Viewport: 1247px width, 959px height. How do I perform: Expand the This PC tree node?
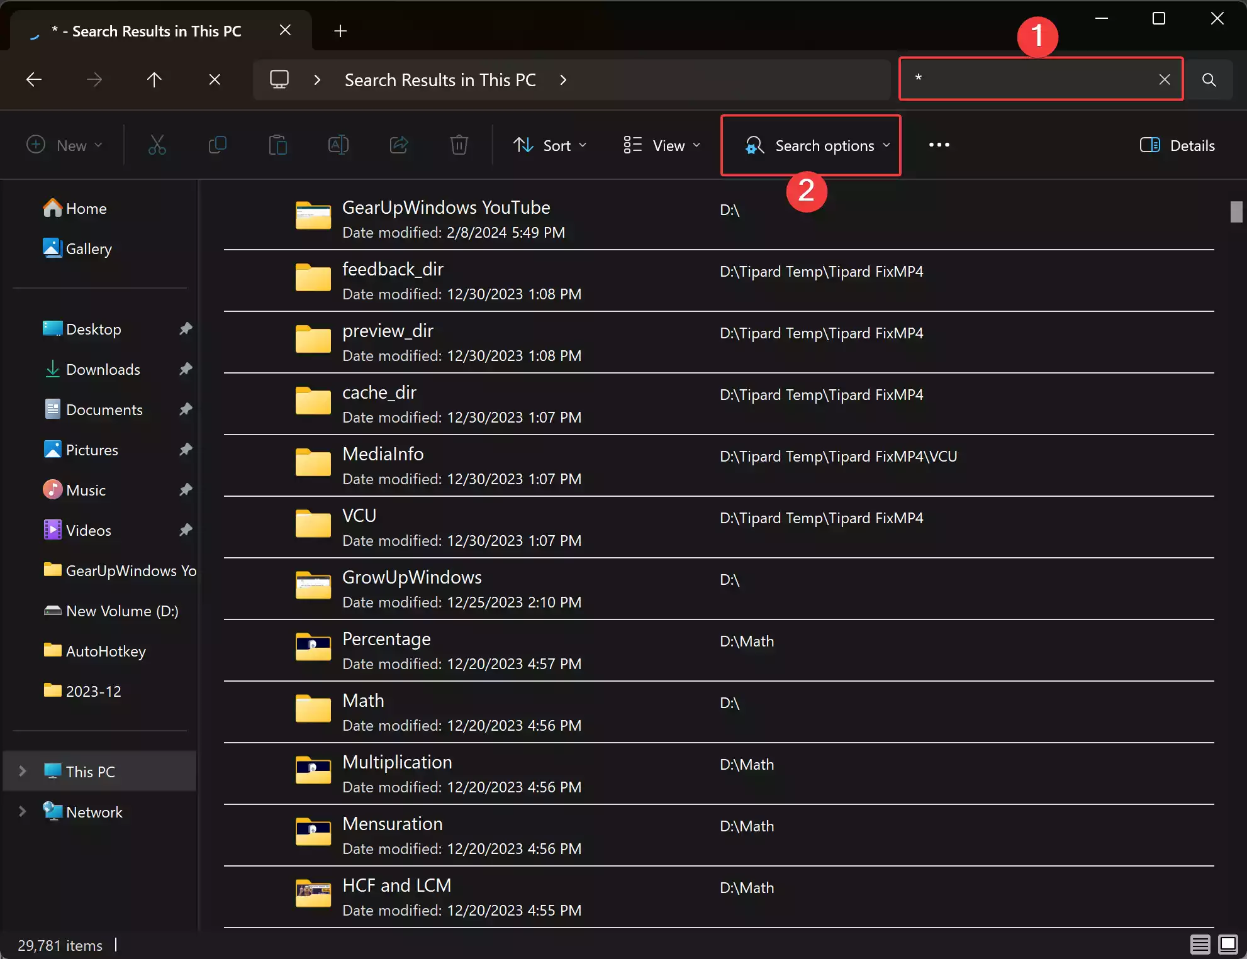point(22,771)
